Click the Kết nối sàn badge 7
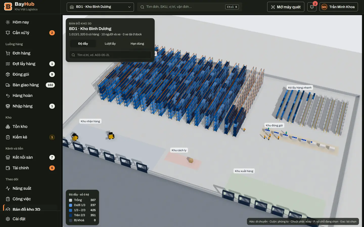This screenshot has width=364, height=227. pyautogui.click(x=52, y=157)
